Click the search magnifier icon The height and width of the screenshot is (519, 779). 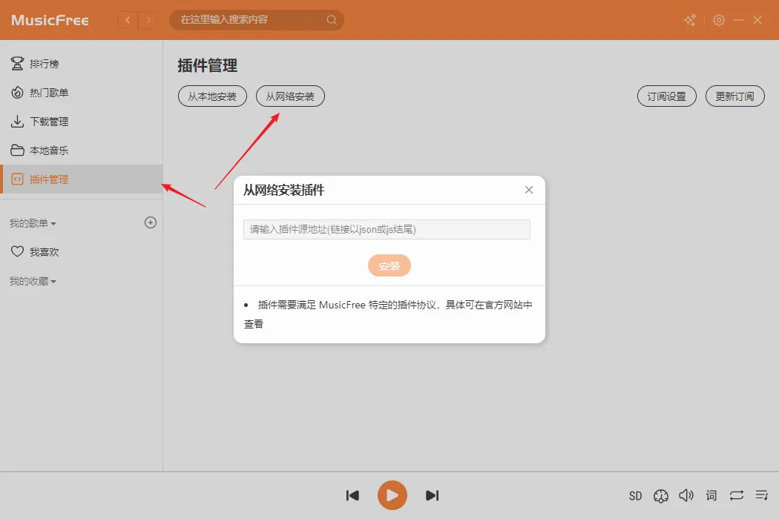[332, 20]
